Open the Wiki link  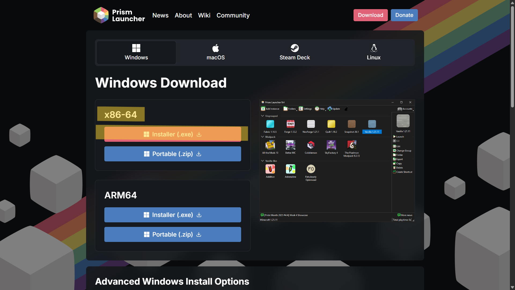tap(204, 15)
